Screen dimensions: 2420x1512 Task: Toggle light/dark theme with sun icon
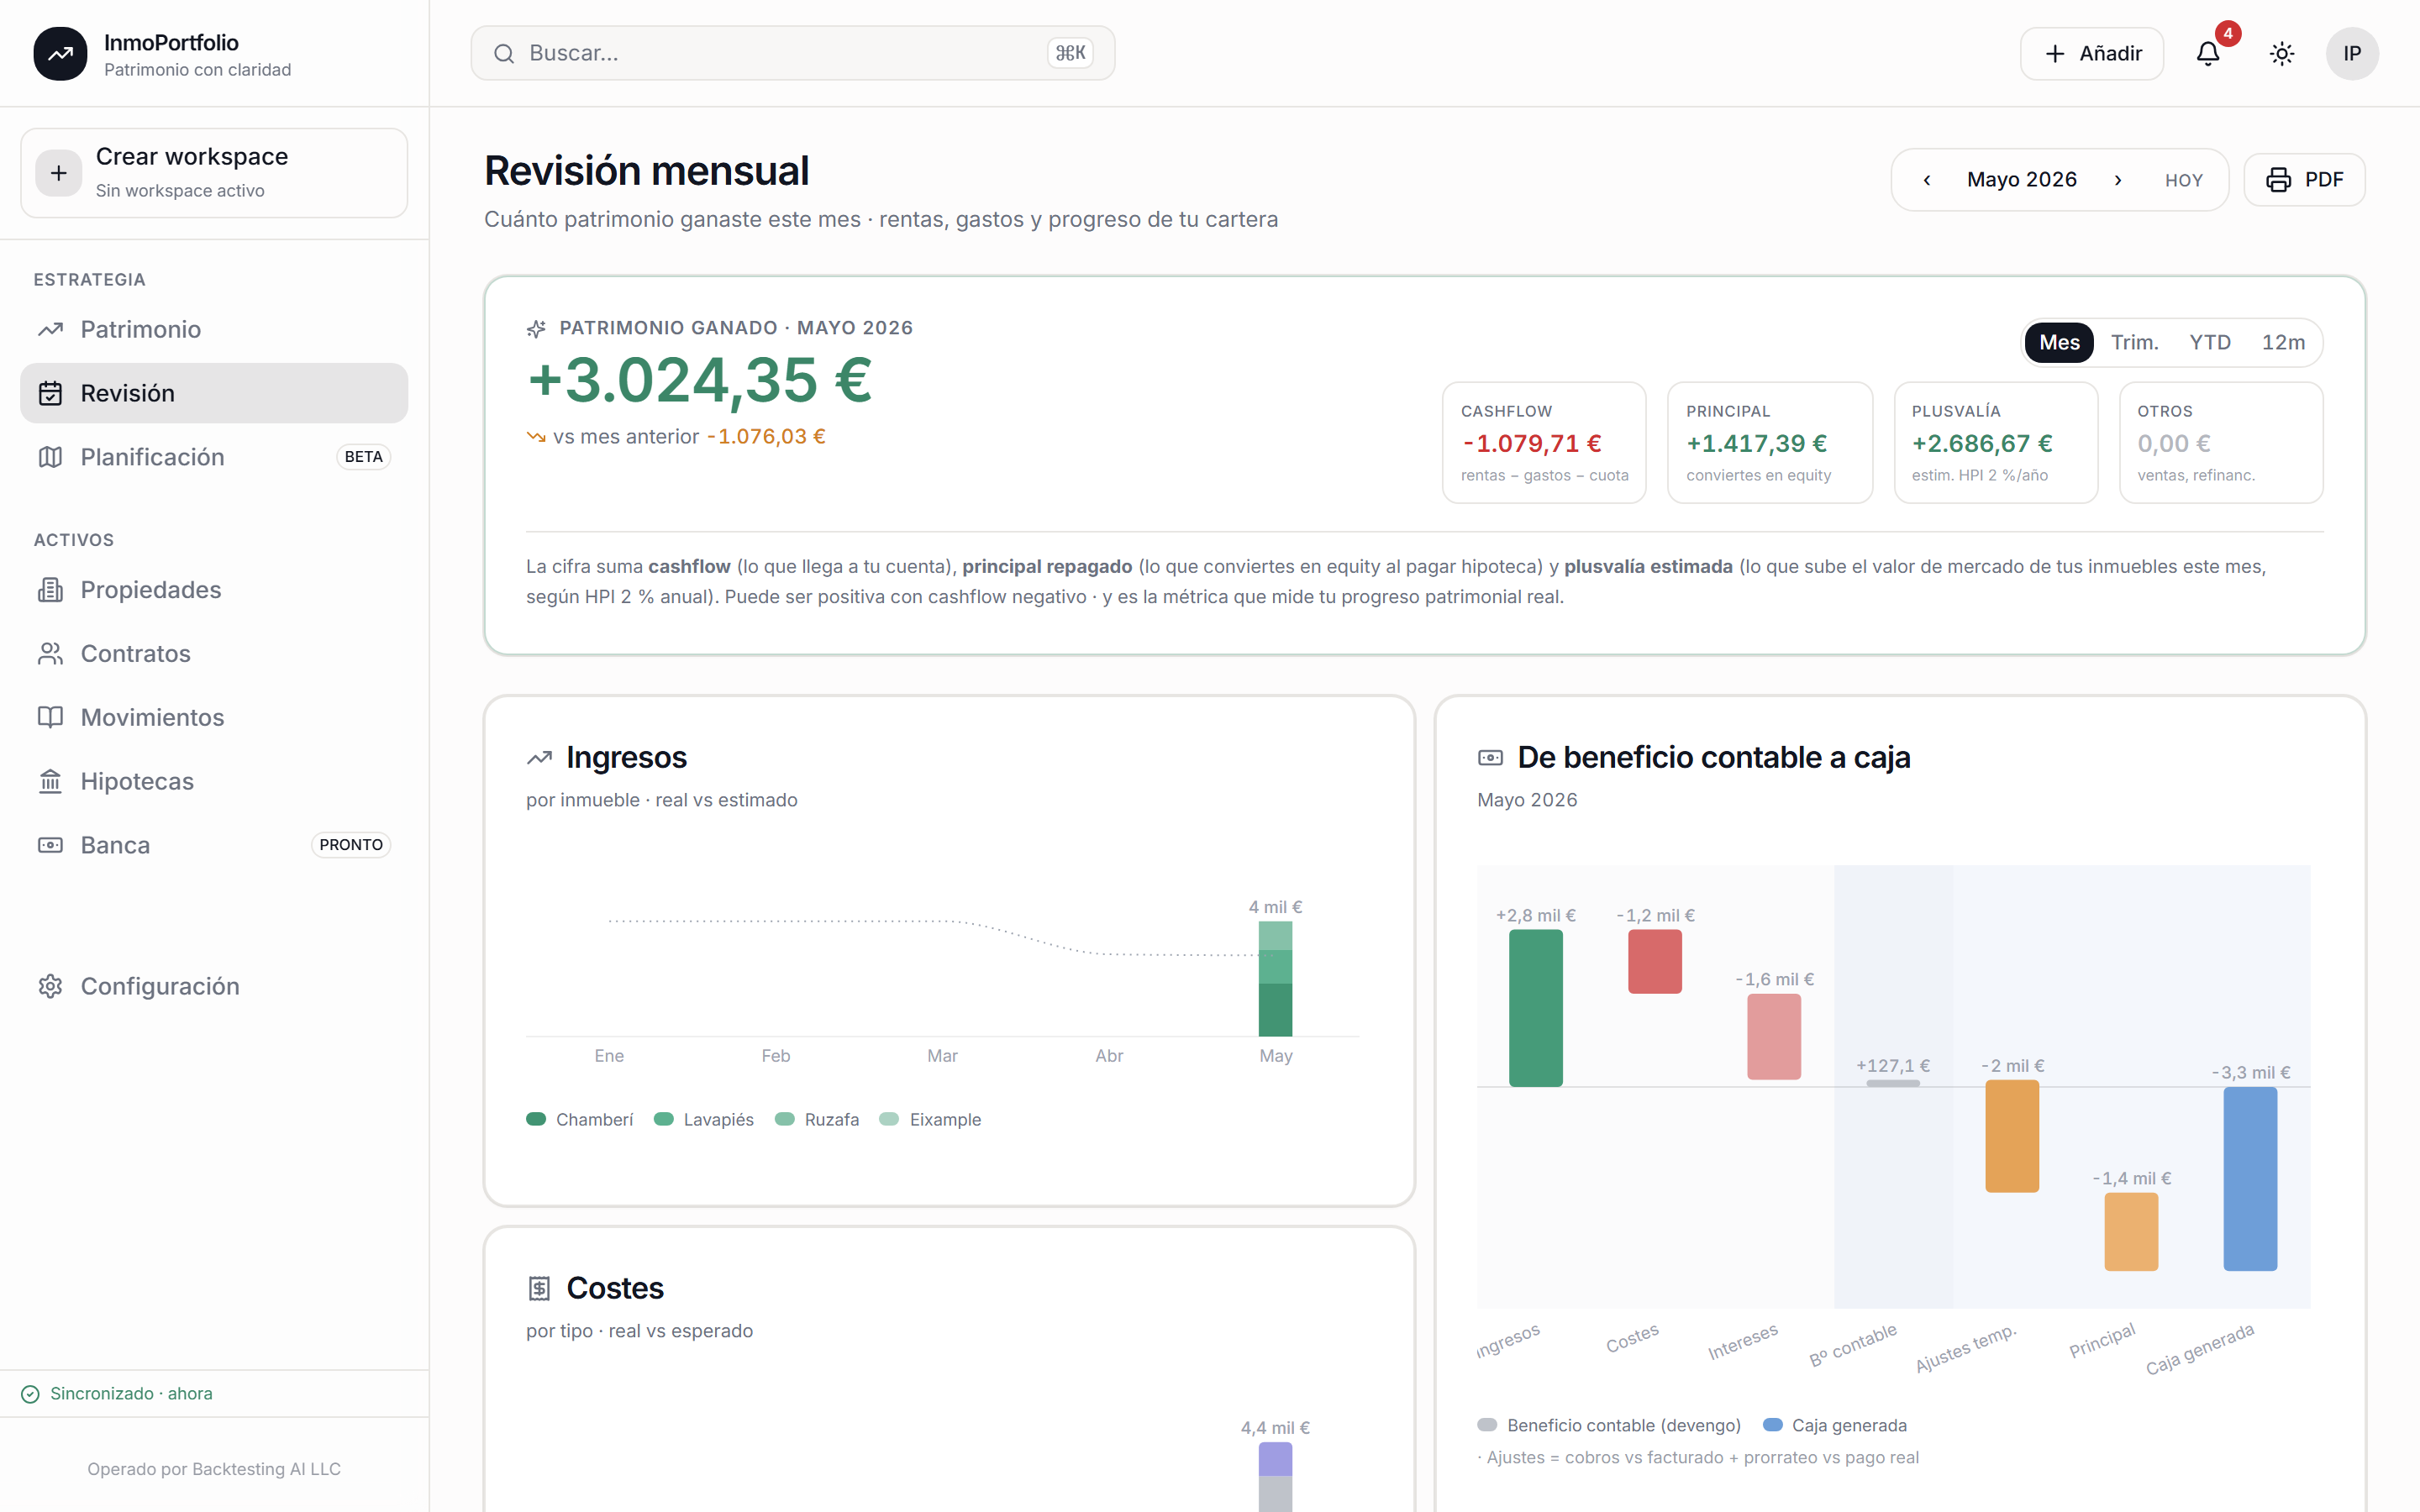[2281, 54]
